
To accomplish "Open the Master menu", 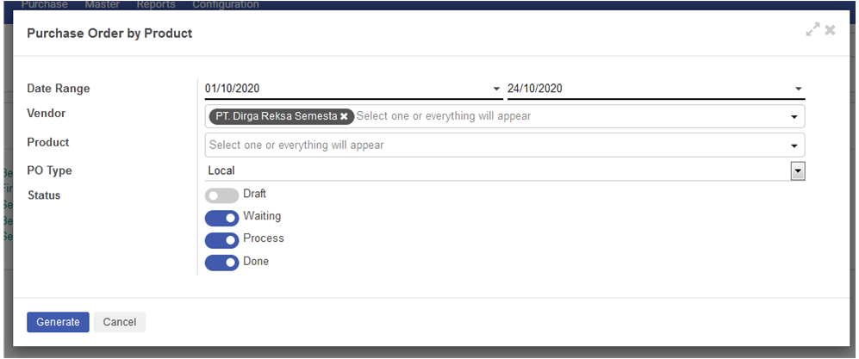I will [x=103, y=4].
